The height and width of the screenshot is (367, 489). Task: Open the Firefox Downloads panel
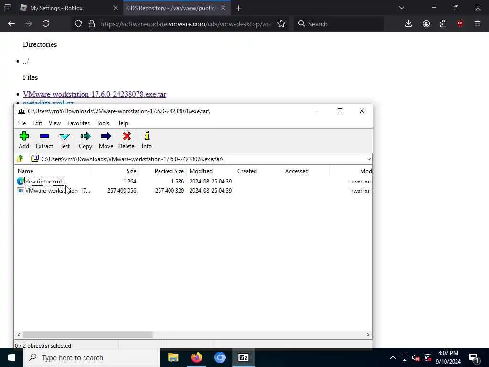pyautogui.click(x=408, y=24)
